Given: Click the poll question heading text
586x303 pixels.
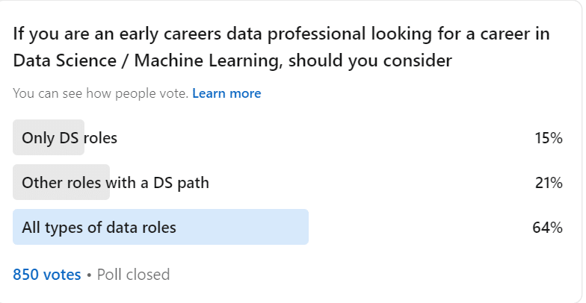Looking at the screenshot, I should [281, 47].
